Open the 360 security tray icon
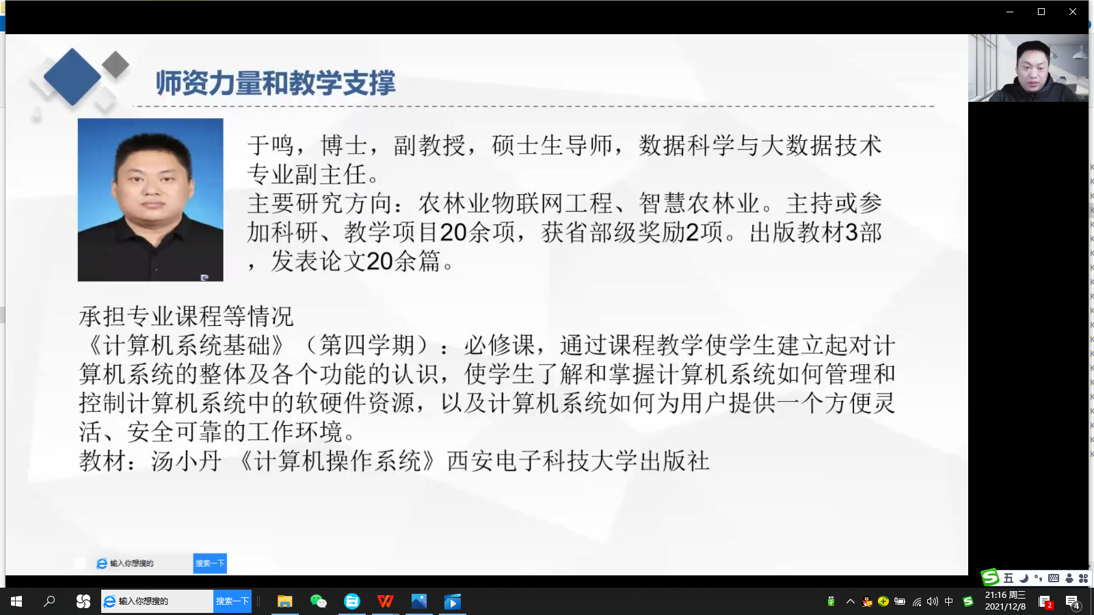This screenshot has width=1094, height=615. 883,601
